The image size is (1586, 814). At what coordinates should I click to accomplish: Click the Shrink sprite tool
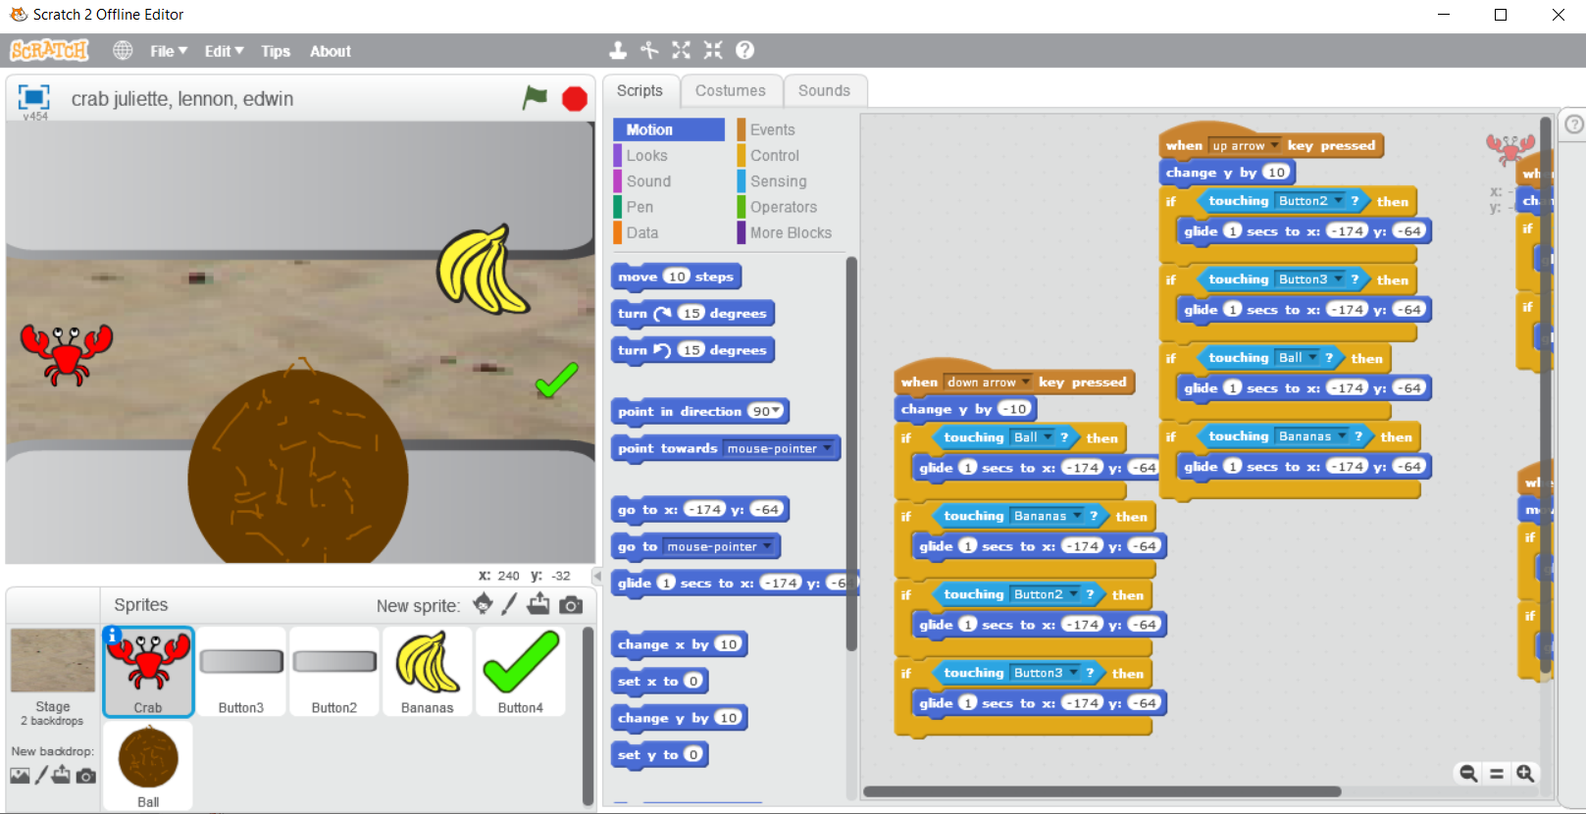pyautogui.click(x=713, y=50)
